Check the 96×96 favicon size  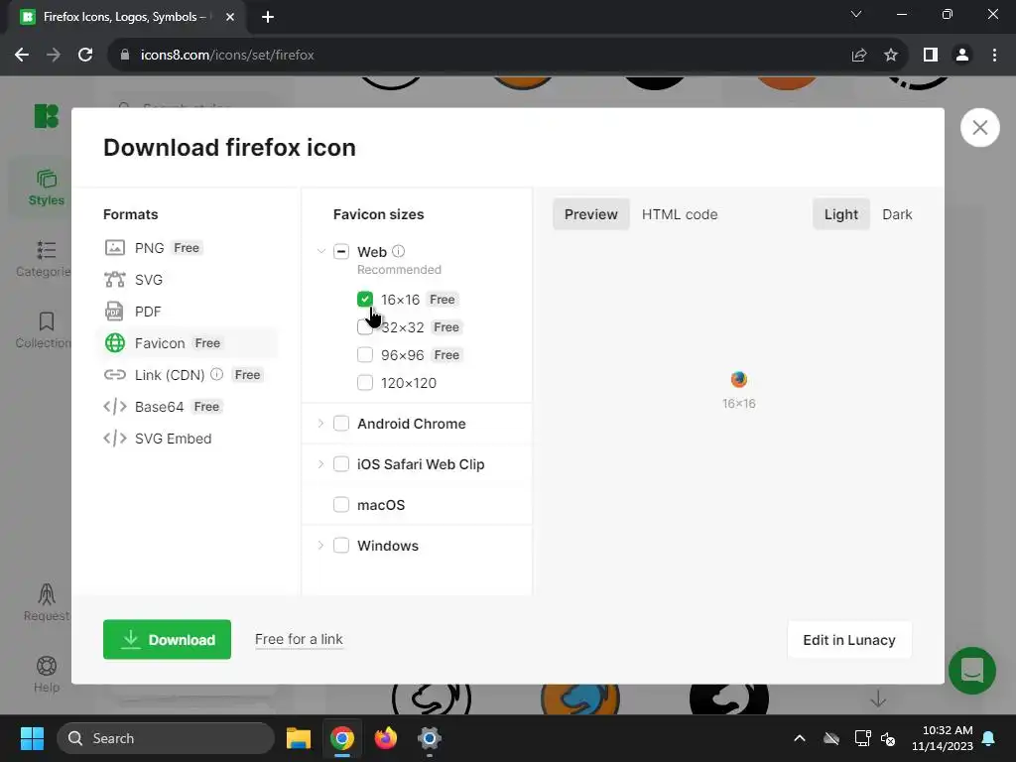(365, 355)
